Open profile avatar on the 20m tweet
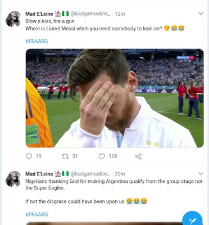The image size is (209, 225). 13,179
